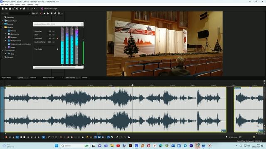
Task: Insert Marker flag icon
Action: pos(87,137)
